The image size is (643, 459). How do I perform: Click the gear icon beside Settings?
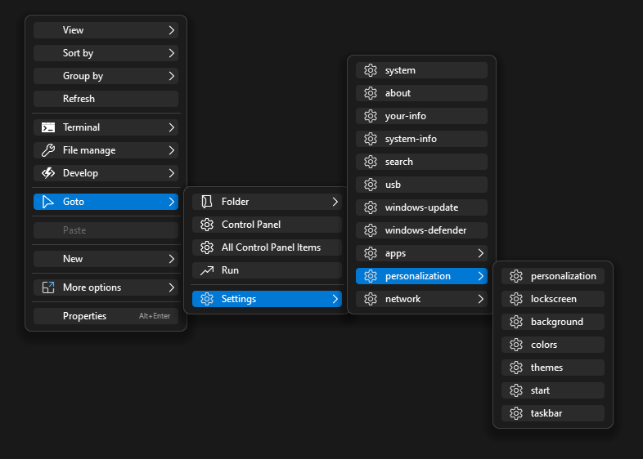click(207, 299)
